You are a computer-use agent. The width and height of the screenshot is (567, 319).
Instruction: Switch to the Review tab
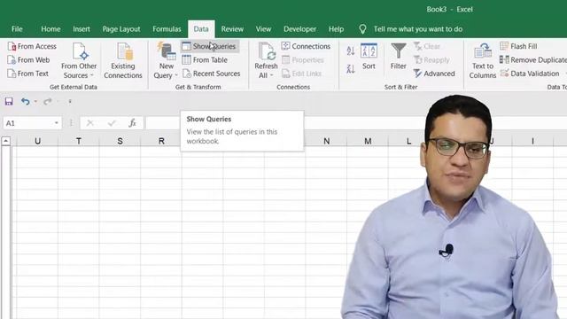coord(232,29)
